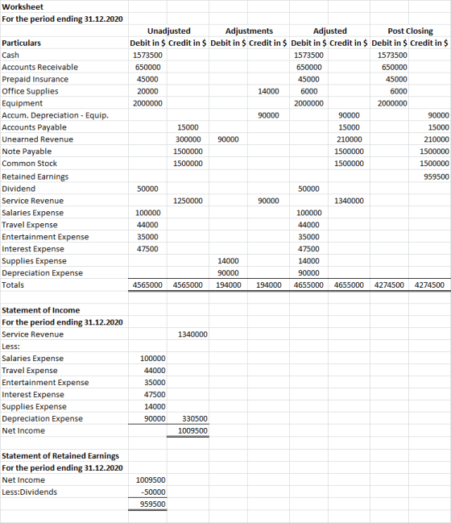
Task: Select the Worksheet title cell
Action: pos(64,6)
